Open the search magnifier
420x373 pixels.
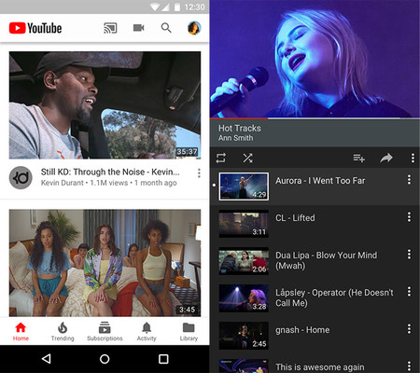click(166, 28)
